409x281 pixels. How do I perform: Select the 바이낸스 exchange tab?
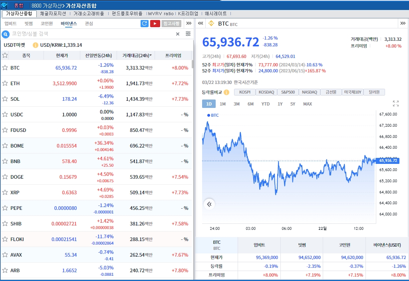pos(69,24)
